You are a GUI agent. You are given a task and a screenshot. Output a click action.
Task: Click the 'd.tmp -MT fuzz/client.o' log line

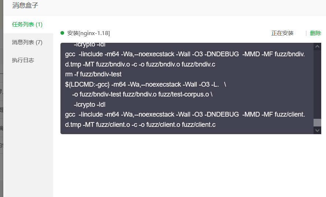140,125
